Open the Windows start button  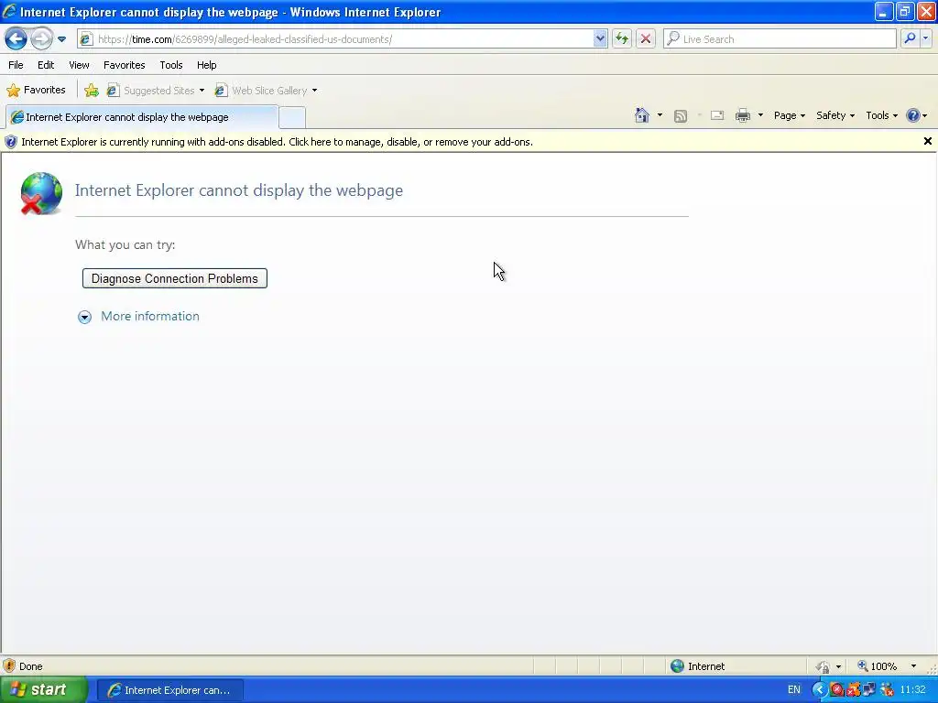point(44,690)
